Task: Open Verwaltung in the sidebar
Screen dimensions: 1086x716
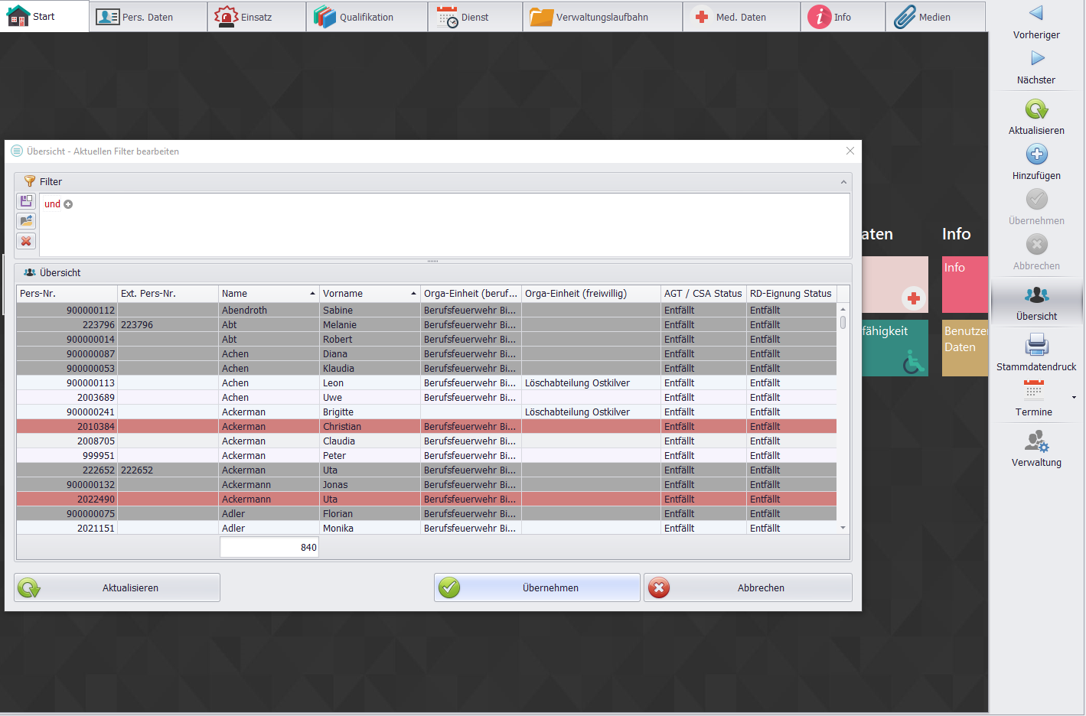Action: (x=1036, y=442)
